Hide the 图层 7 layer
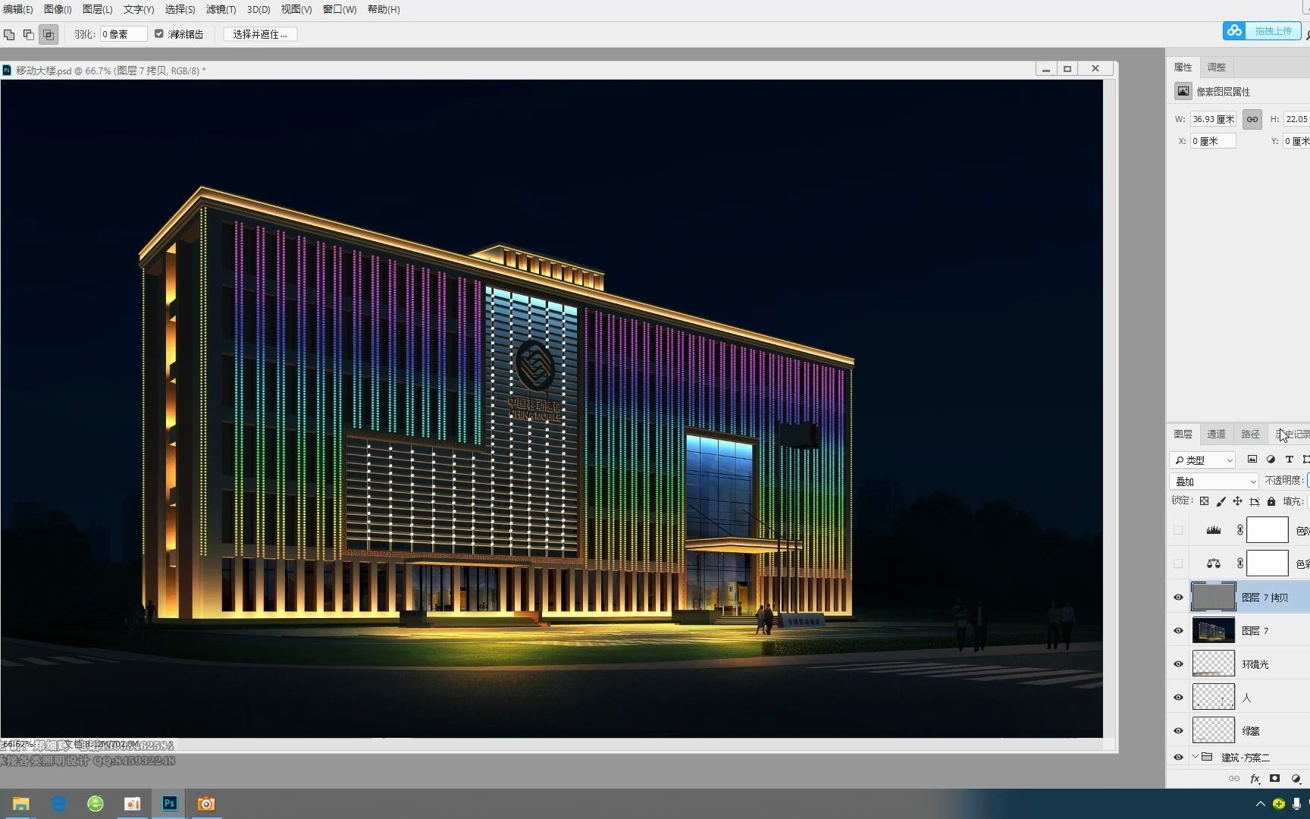Viewport: 1310px width, 819px height. coord(1178,631)
